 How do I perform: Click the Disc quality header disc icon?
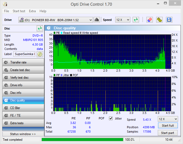pos(49,28)
